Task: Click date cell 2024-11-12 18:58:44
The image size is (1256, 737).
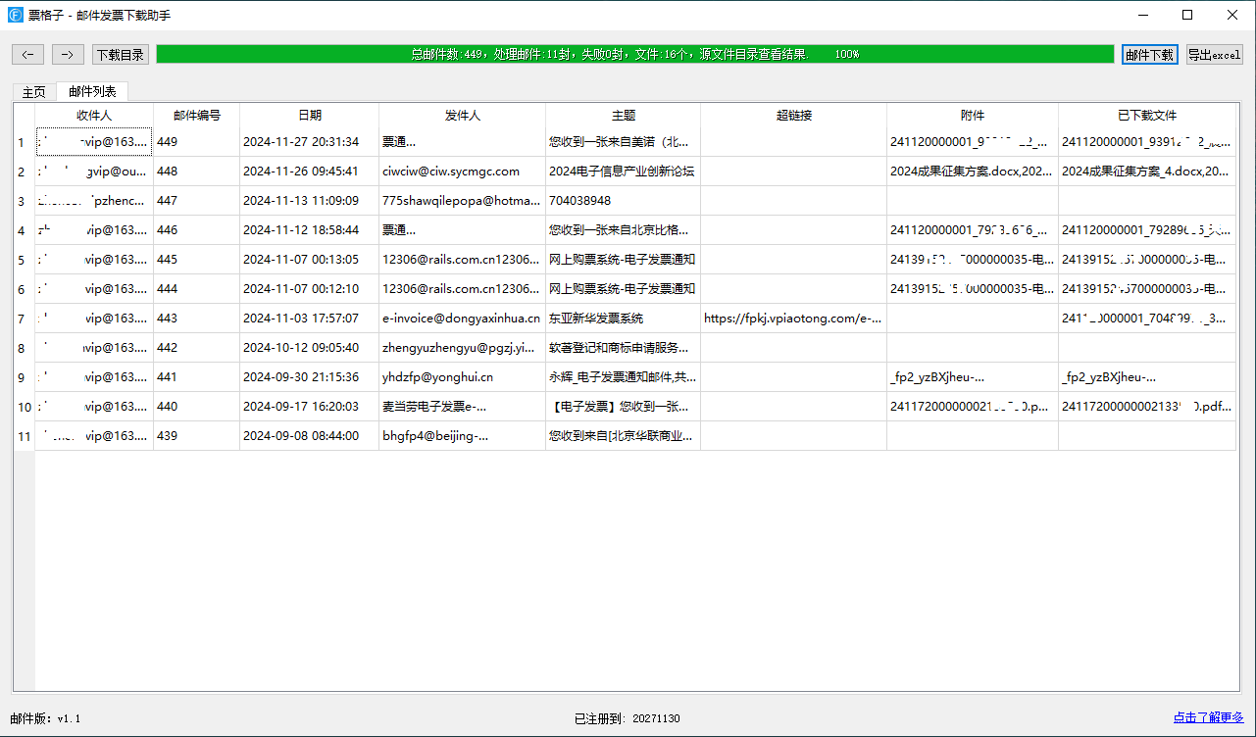Action: (x=309, y=230)
